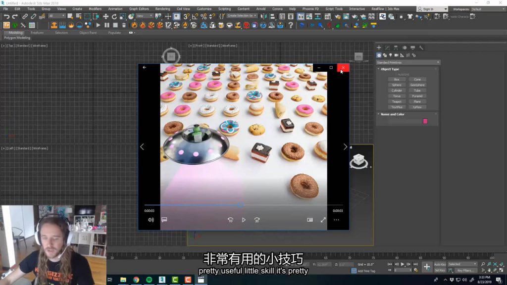
Task: Activate the Select and Link tool
Action: click(x=25, y=16)
